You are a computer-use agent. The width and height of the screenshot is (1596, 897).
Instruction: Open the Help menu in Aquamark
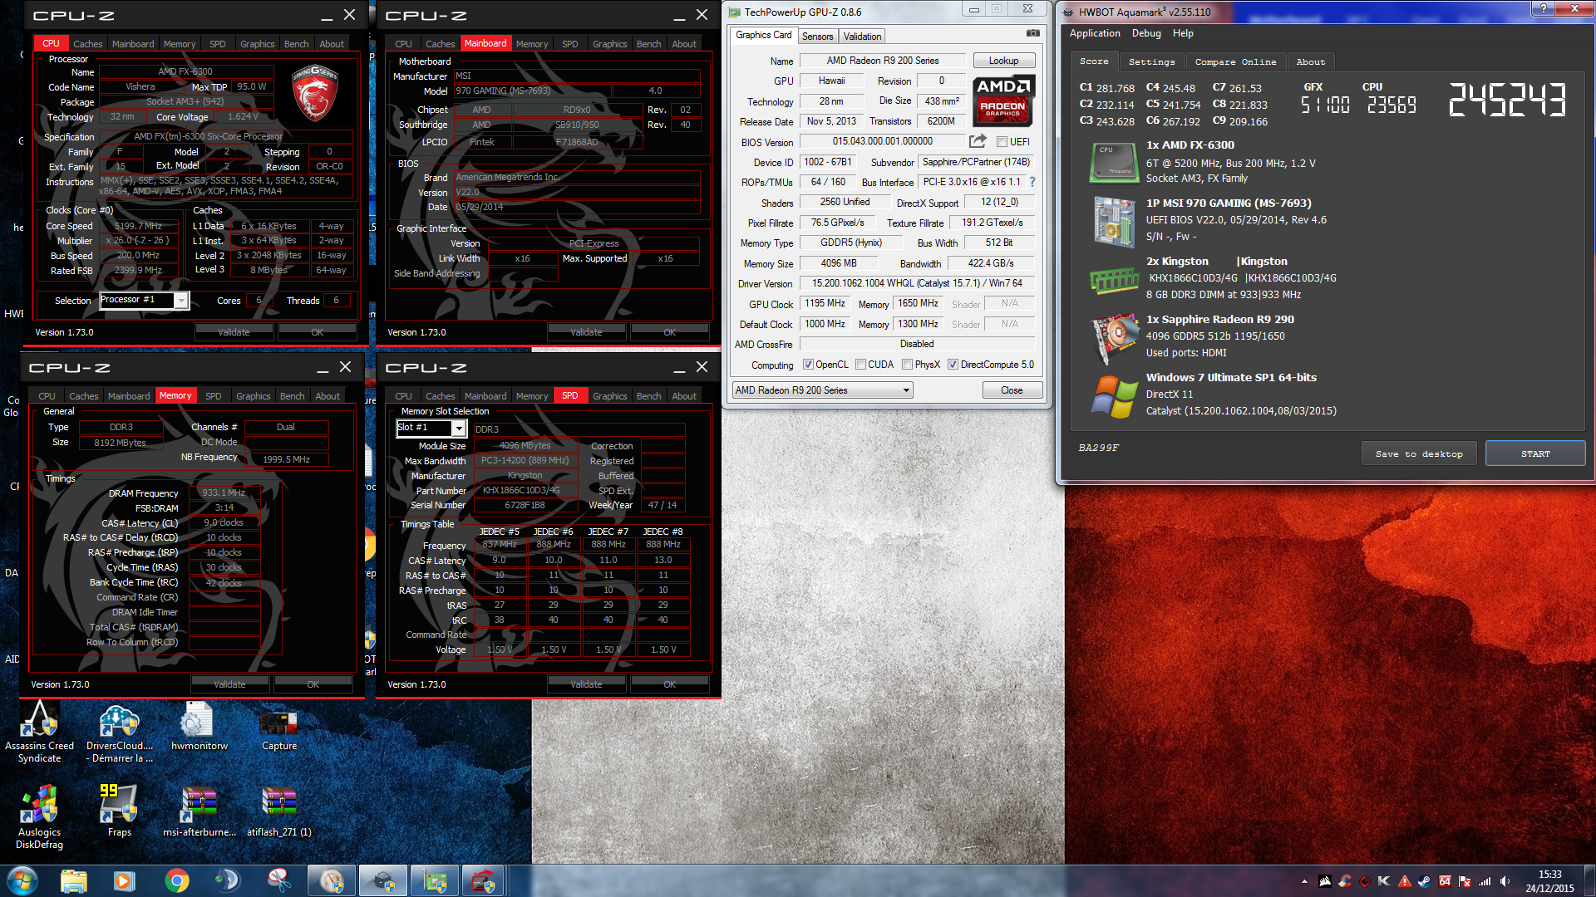click(x=1183, y=33)
